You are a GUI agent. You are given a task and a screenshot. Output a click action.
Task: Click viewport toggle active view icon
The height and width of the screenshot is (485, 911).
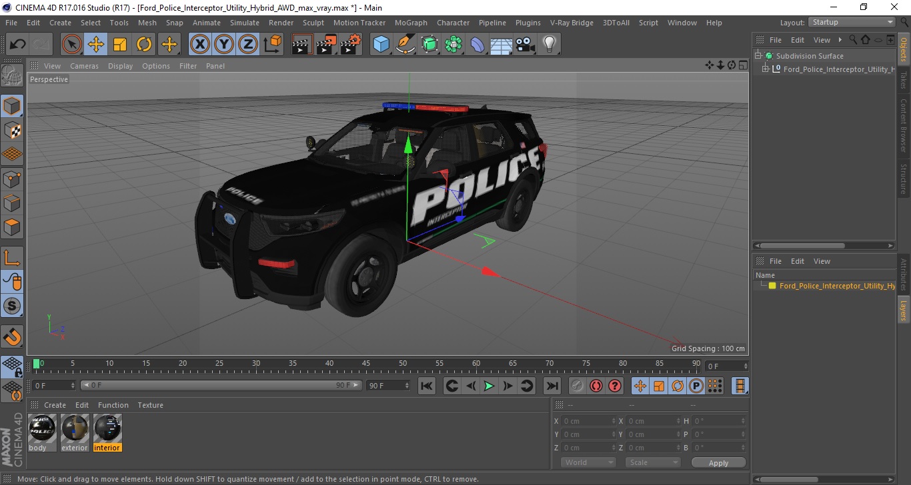click(x=742, y=65)
